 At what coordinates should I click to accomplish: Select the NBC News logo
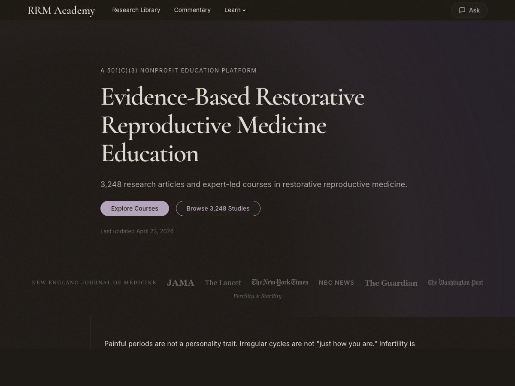pos(336,283)
